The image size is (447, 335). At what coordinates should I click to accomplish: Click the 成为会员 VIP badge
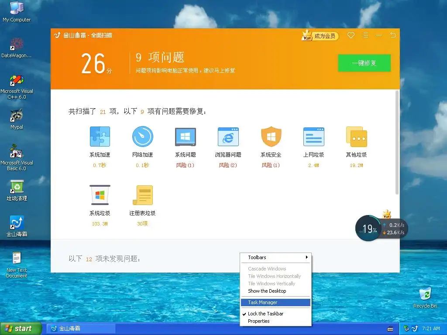(320, 36)
